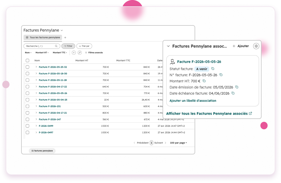Copy the Date échéance facture value
The image size is (281, 183).
pos(233,93)
